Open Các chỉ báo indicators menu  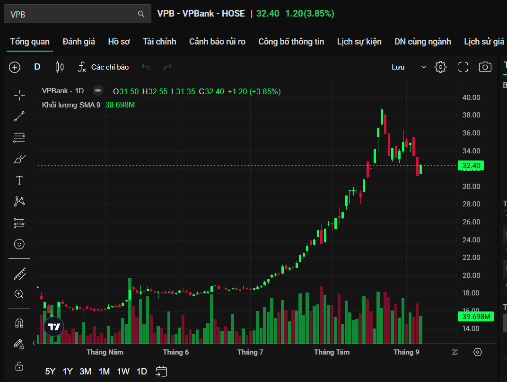tap(103, 67)
